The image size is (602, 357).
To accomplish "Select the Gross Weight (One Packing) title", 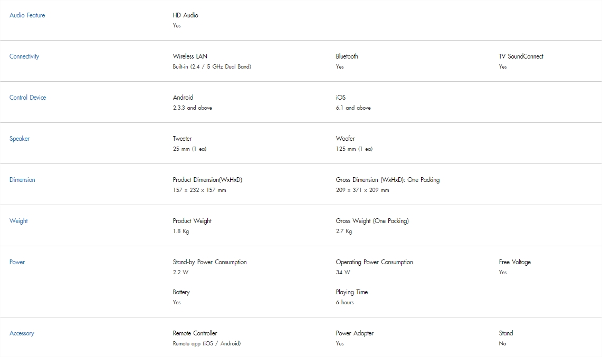I will 372,221.
